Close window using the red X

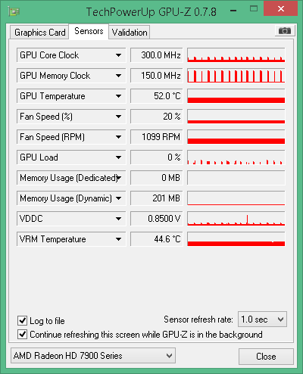280,9
